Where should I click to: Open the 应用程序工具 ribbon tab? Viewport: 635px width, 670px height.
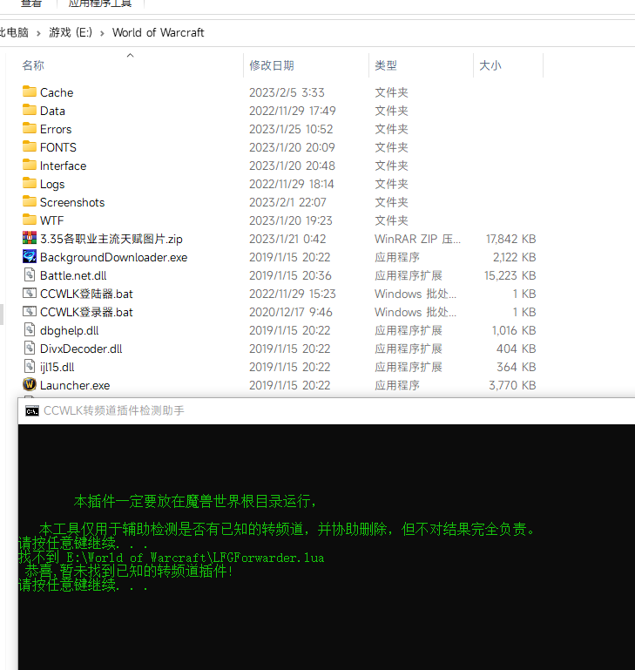(100, 3)
